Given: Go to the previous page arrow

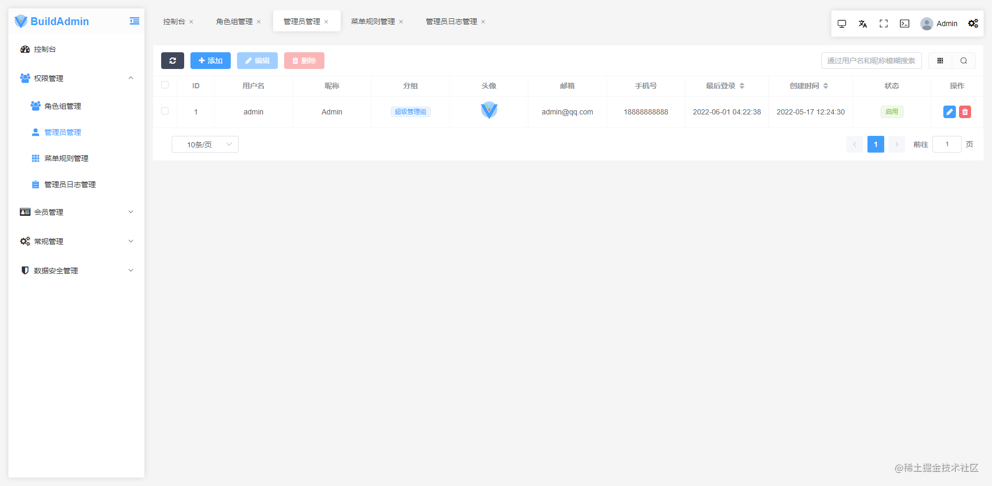Looking at the screenshot, I should click(855, 144).
